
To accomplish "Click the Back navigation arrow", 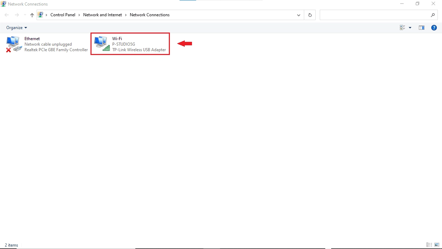I will tap(7, 15).
